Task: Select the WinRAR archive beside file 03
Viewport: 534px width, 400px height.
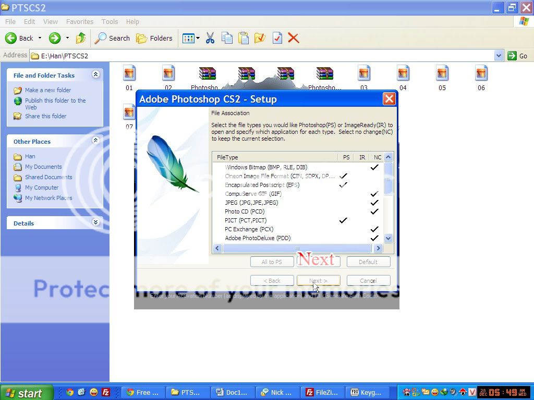Action: point(324,78)
